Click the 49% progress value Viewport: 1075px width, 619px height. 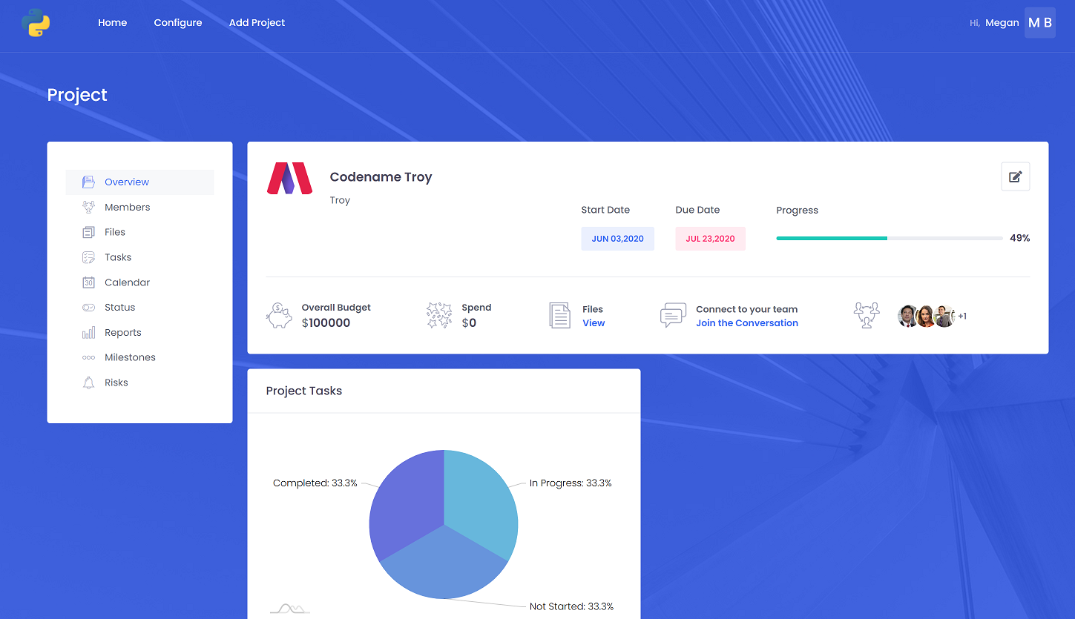(1020, 238)
